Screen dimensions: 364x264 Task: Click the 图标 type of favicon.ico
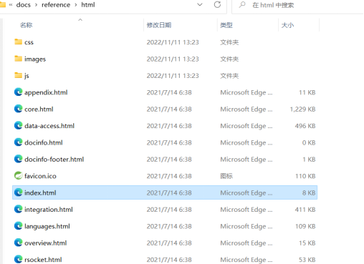coord(226,176)
